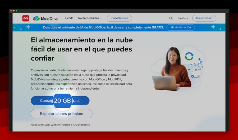Click the banner text about MobiOffice AI assistant
The width and height of the screenshot is (238, 140).
[103, 27]
